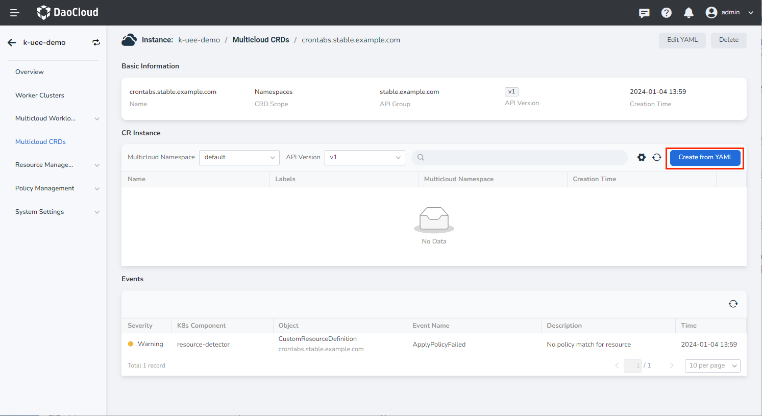Click the Edit YAML button
The width and height of the screenshot is (762, 416).
pyautogui.click(x=682, y=40)
